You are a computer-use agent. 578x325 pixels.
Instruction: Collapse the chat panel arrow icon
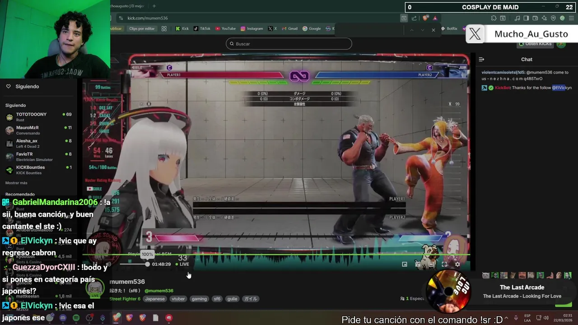coord(481,59)
